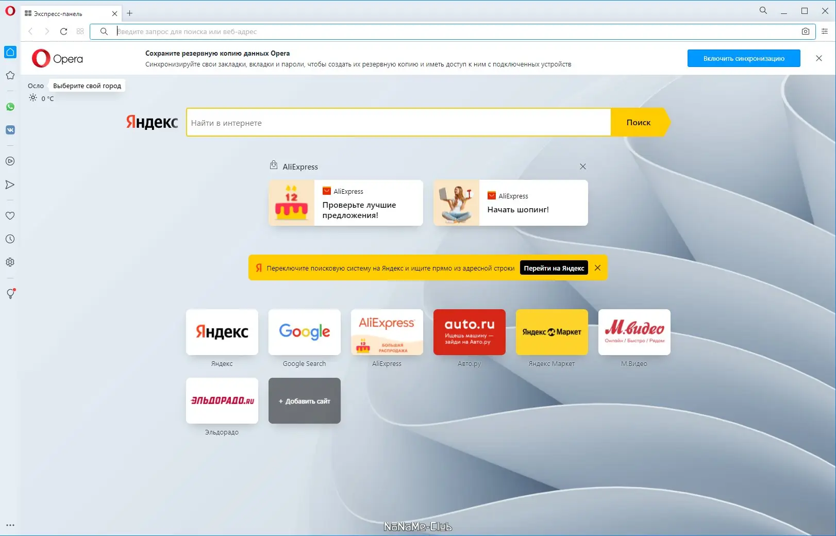Launch WhatsApp from the sidebar
Screen dimensions: 836x536
coord(10,107)
